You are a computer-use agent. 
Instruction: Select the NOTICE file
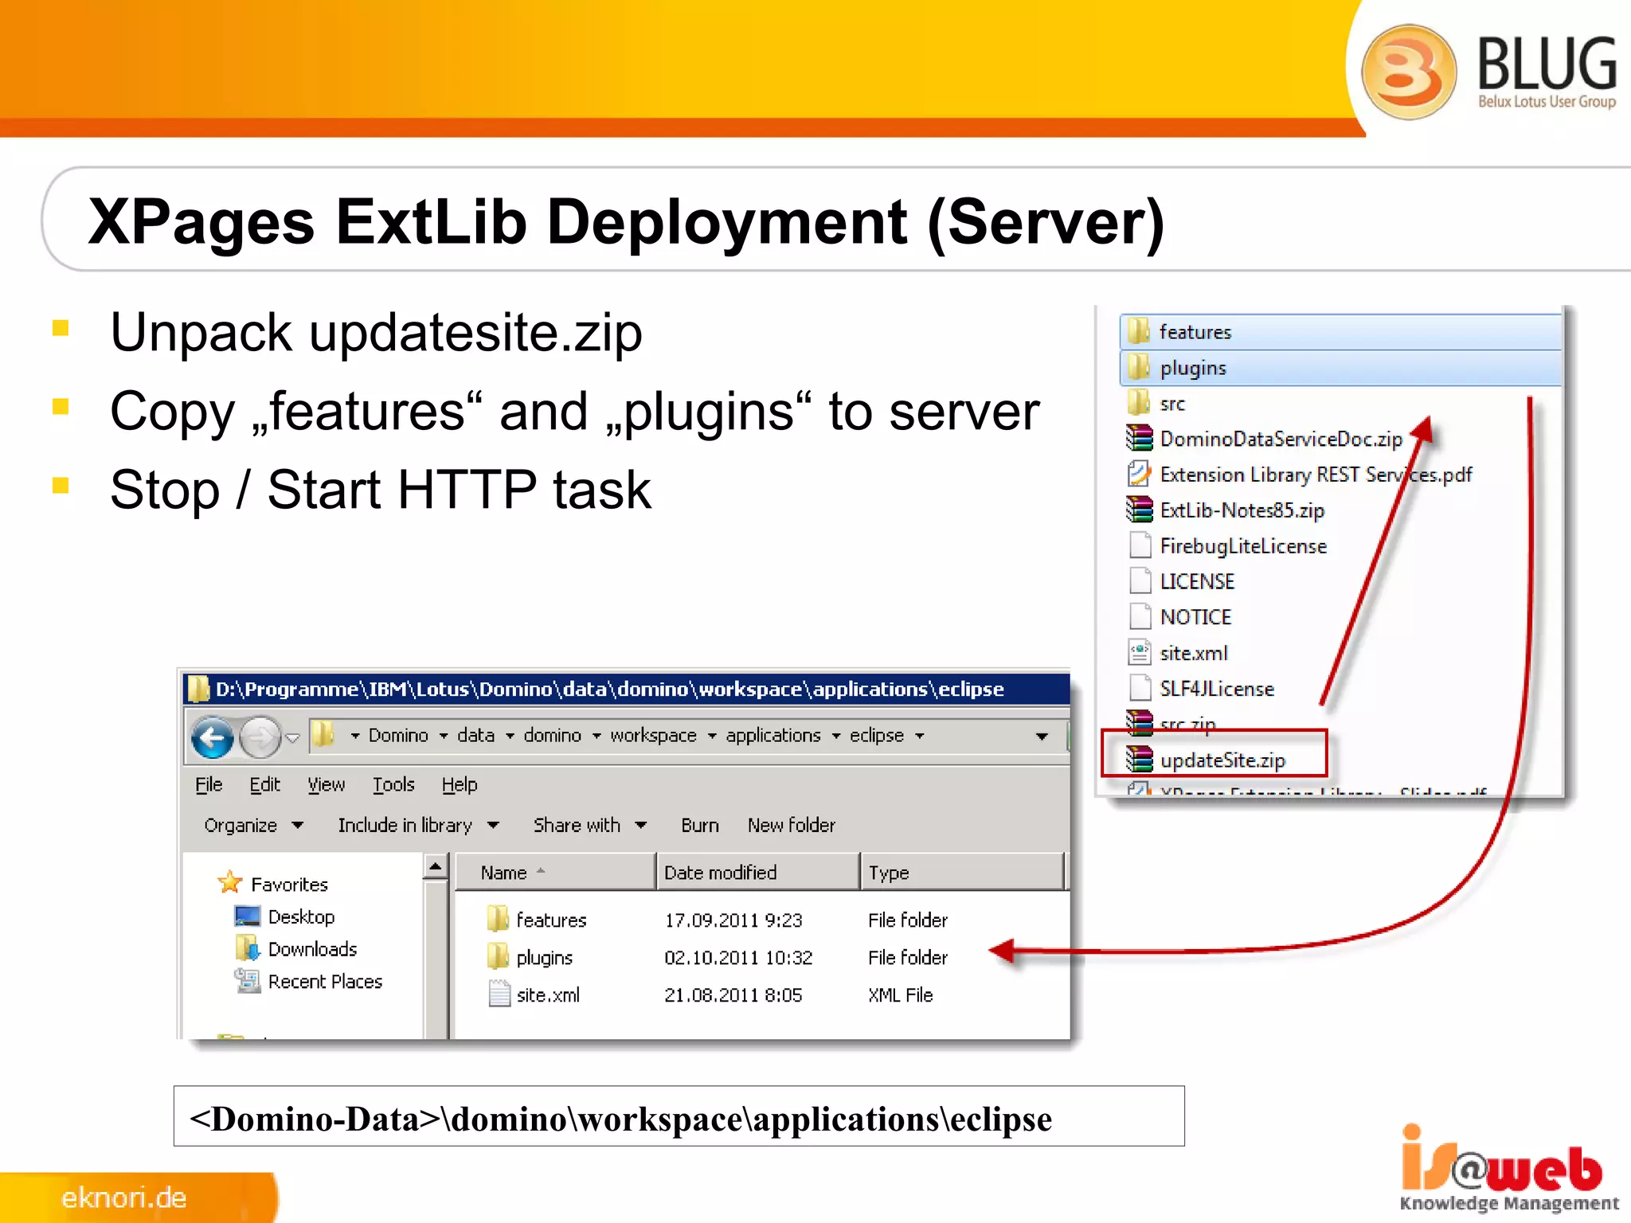1195,617
